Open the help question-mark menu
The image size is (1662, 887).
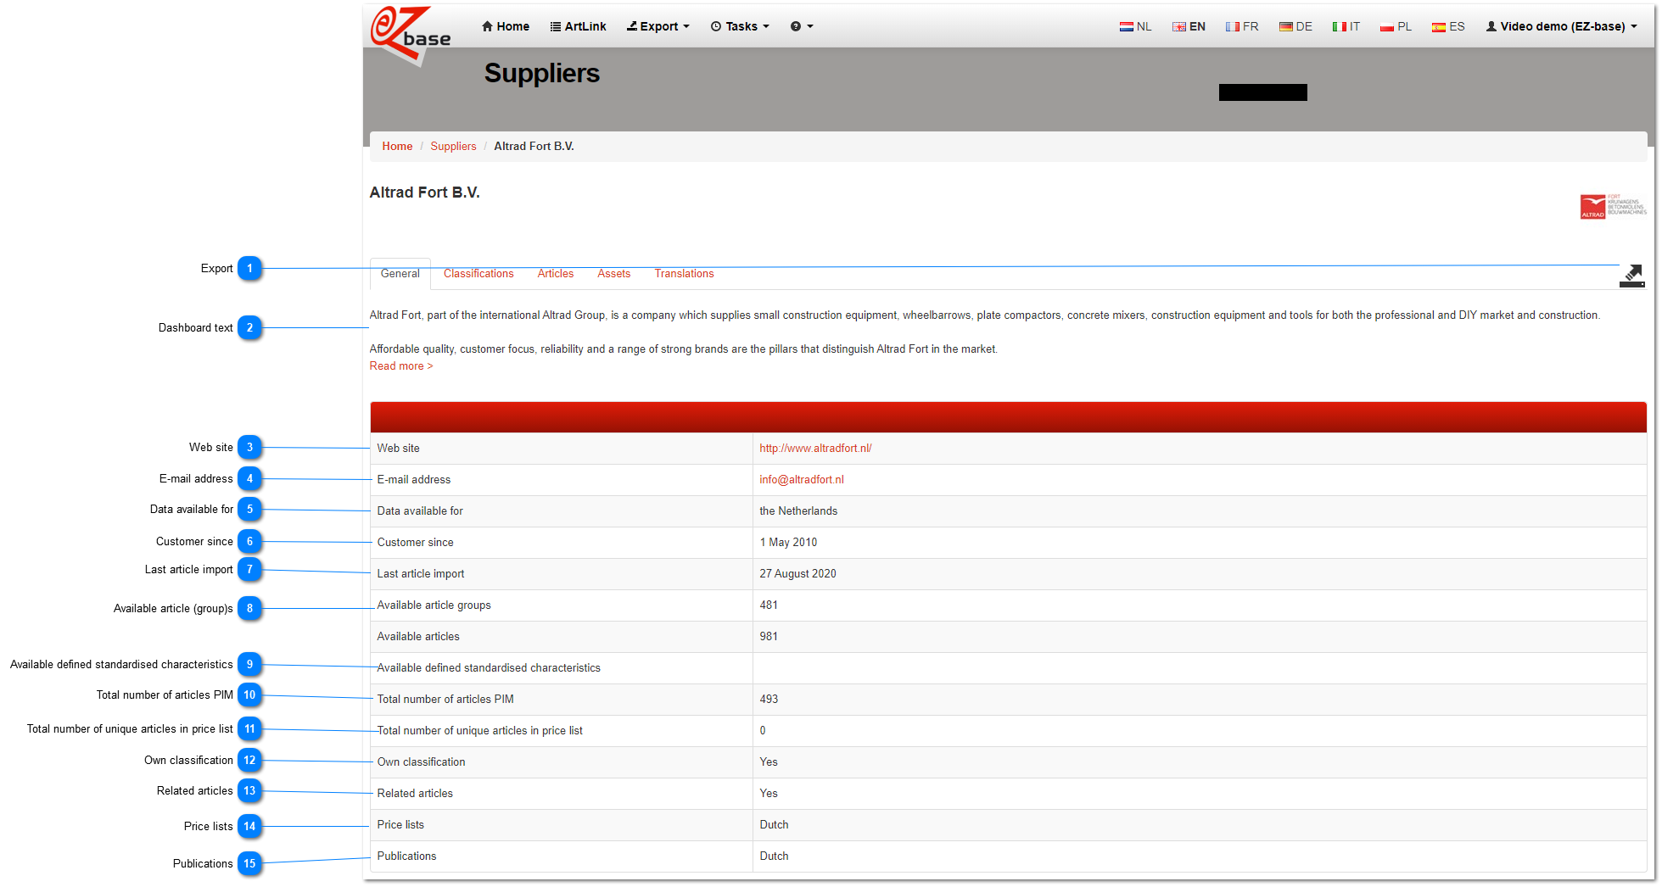[802, 26]
